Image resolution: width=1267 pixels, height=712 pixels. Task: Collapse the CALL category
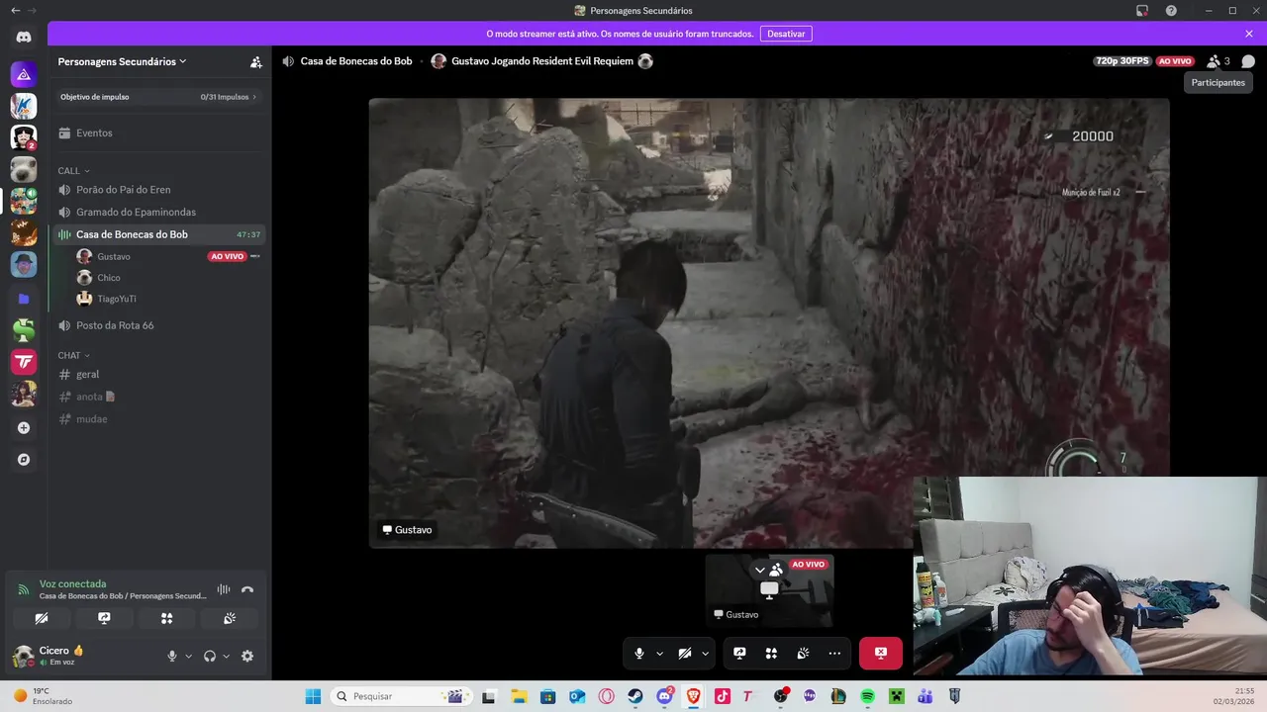(73, 171)
